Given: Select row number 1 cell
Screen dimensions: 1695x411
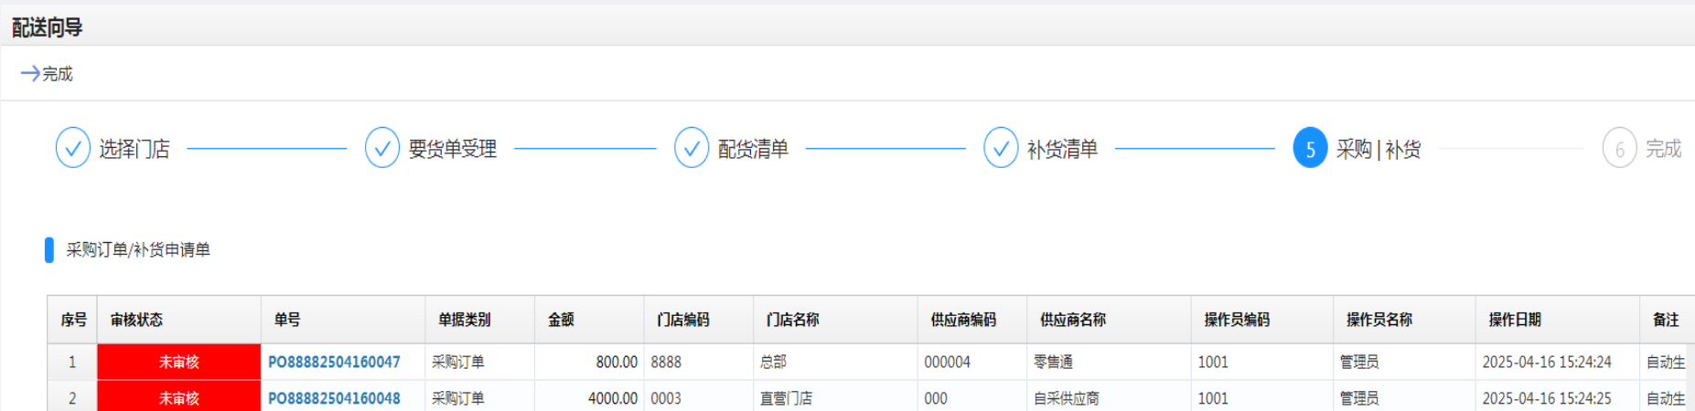Looking at the screenshot, I should 72,363.
